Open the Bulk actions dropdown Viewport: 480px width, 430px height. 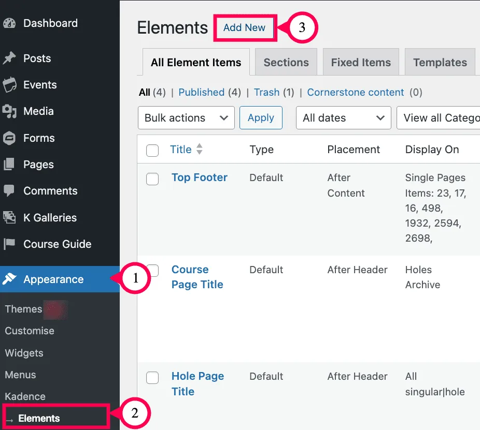(x=186, y=117)
